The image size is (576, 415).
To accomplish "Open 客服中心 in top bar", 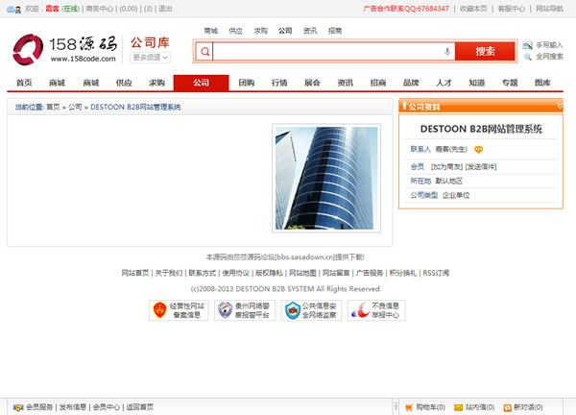I will pyautogui.click(x=511, y=9).
